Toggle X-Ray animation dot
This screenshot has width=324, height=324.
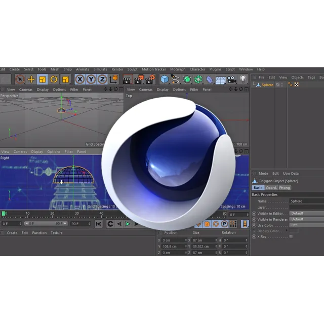pyautogui.click(x=254, y=237)
